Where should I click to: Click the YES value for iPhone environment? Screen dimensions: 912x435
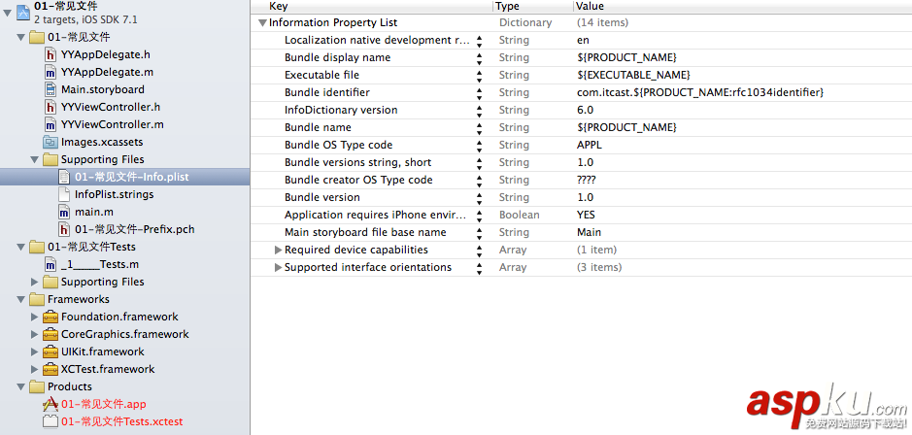(586, 215)
